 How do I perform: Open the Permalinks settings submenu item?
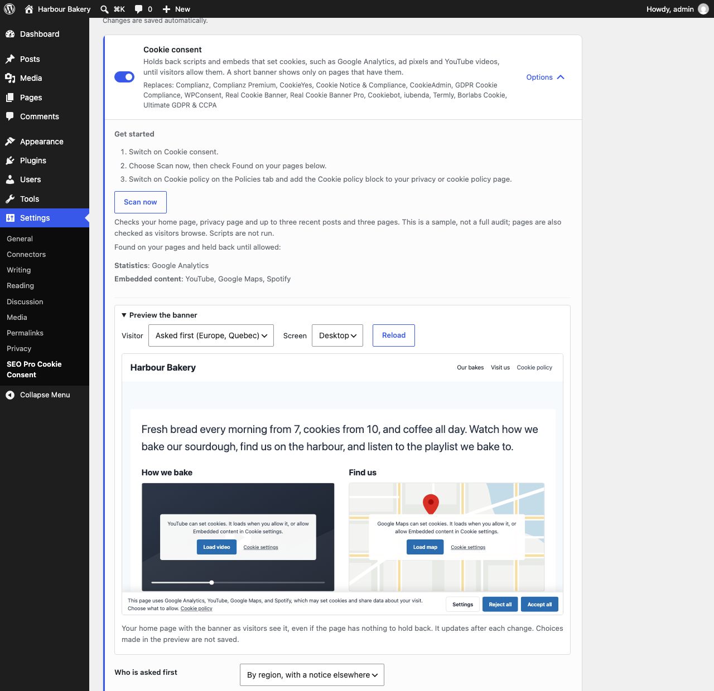click(x=25, y=333)
